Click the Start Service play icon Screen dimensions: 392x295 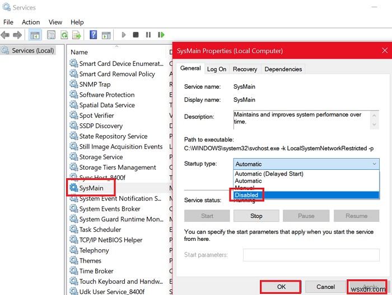point(124,35)
